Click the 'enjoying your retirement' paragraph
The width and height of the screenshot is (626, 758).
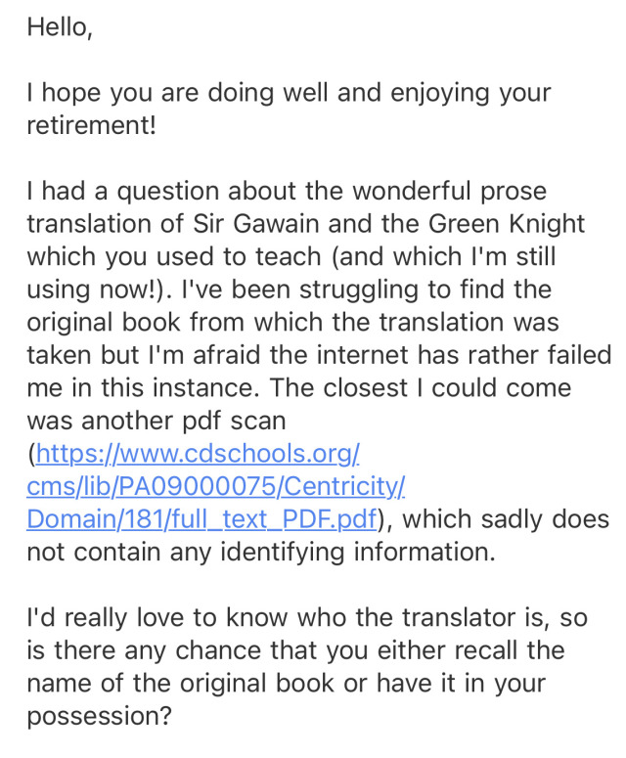click(x=290, y=109)
